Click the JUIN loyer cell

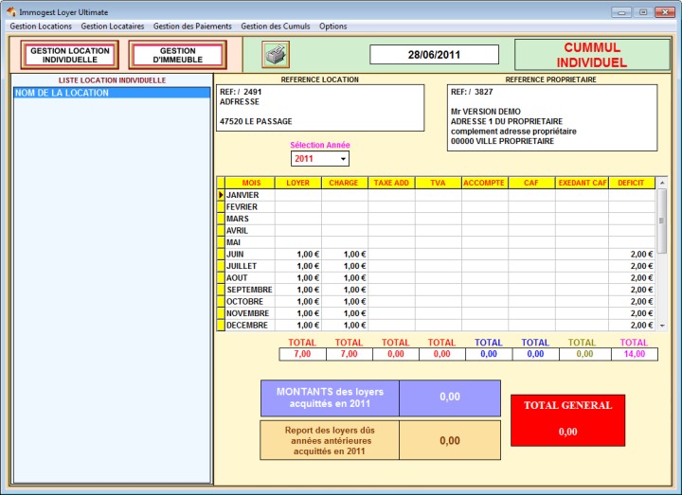(x=297, y=255)
